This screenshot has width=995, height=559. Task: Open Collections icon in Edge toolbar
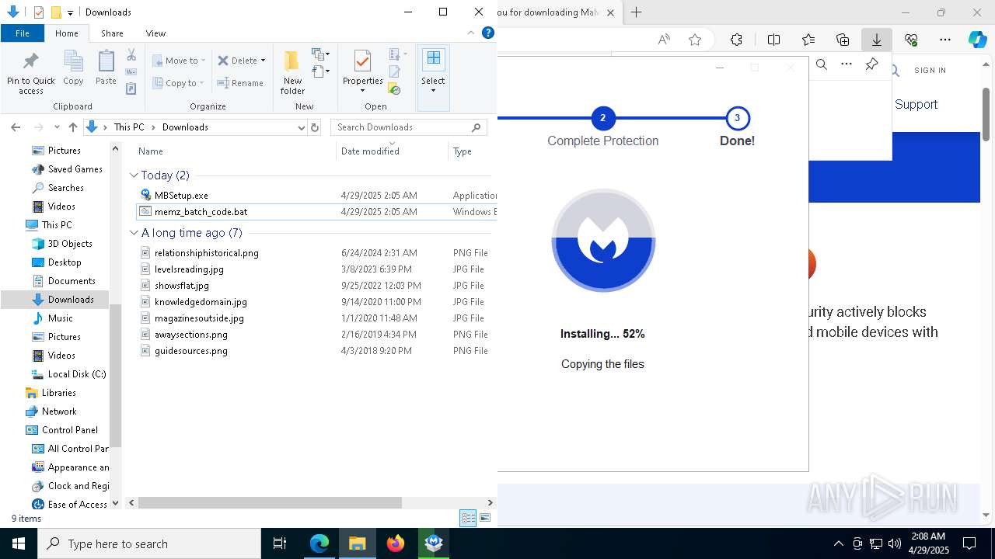(x=843, y=40)
